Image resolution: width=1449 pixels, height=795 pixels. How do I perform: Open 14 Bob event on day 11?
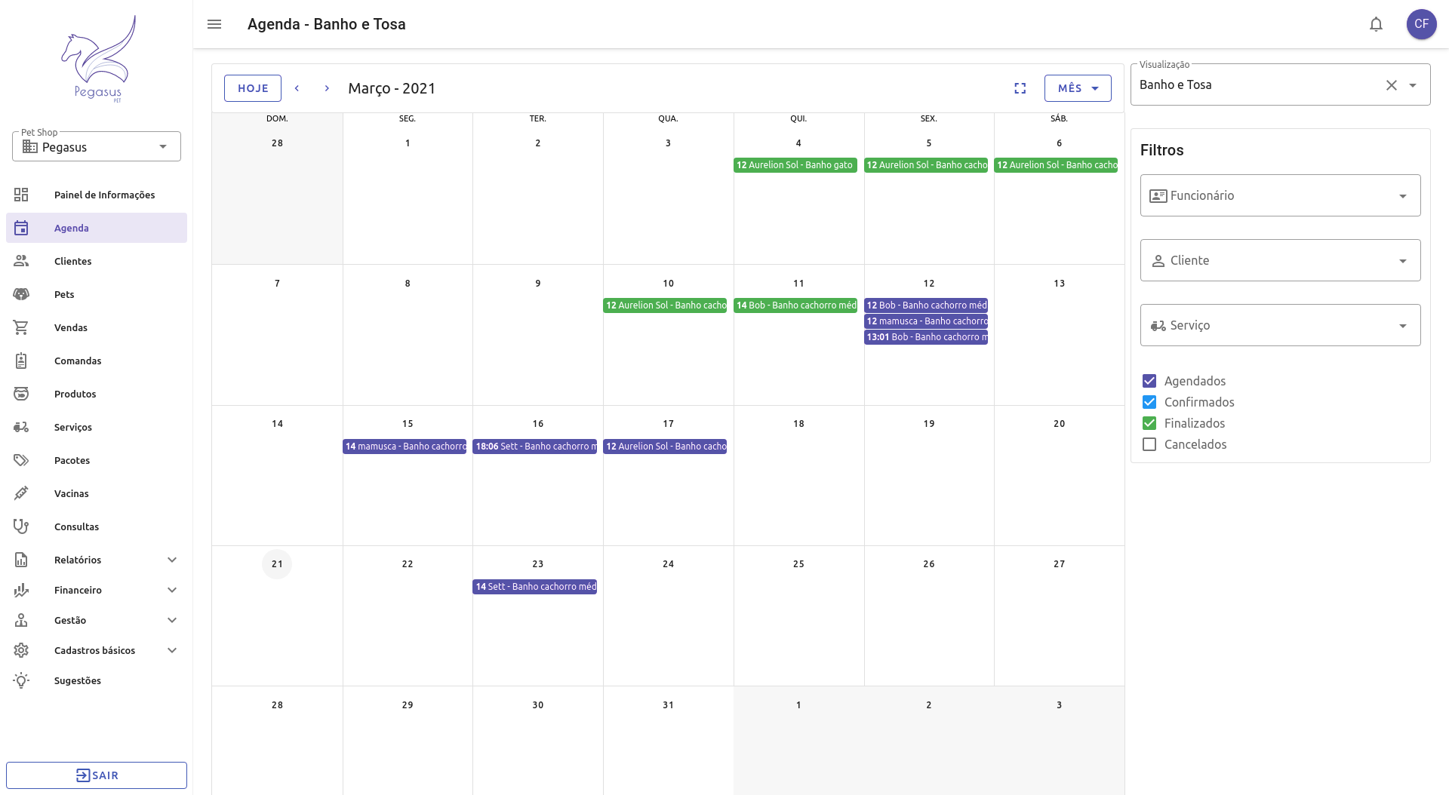(795, 305)
